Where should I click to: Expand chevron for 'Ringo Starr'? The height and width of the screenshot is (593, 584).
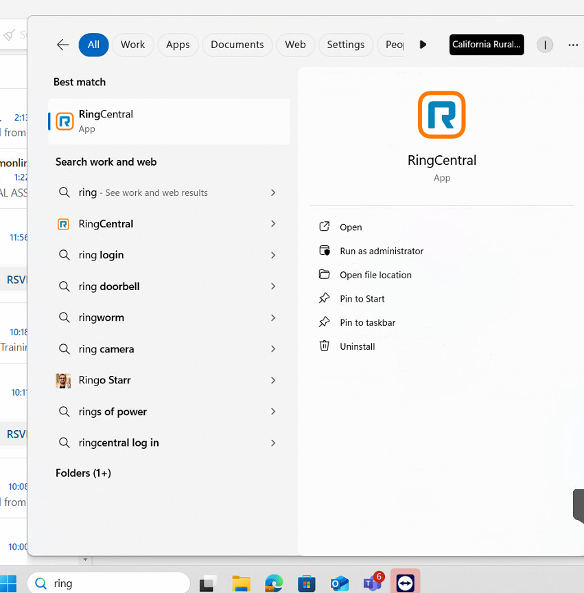(x=273, y=380)
